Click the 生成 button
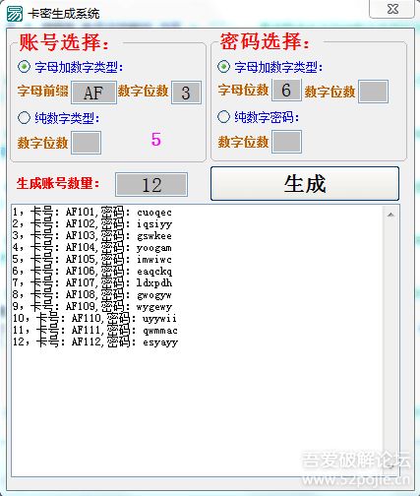Viewport: 420px width, 496px height. [305, 183]
